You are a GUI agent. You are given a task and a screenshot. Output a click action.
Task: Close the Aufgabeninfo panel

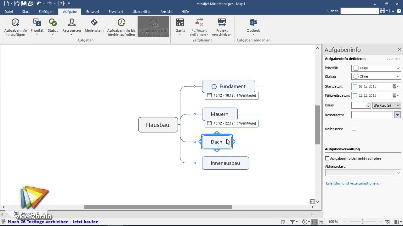pos(399,50)
